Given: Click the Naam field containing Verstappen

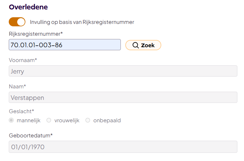Looking at the screenshot, I should pyautogui.click(x=123, y=97).
